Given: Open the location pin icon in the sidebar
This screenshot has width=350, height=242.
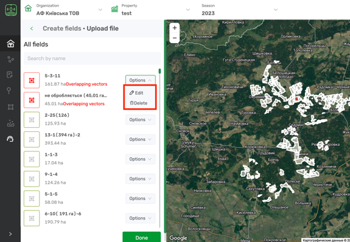Looking at the screenshot, I should tap(9, 91).
